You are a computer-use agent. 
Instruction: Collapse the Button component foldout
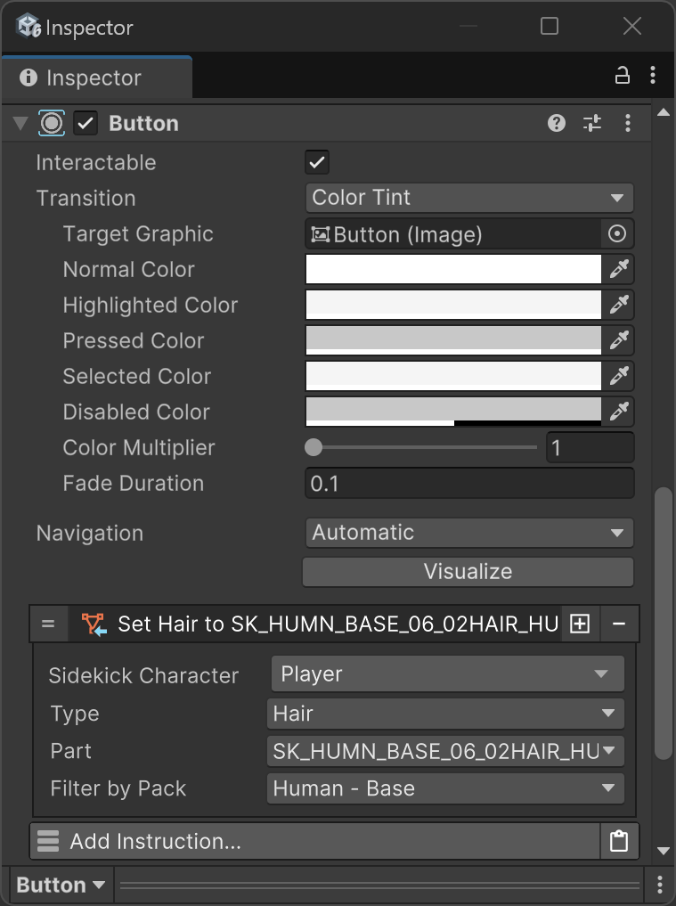[x=21, y=124]
